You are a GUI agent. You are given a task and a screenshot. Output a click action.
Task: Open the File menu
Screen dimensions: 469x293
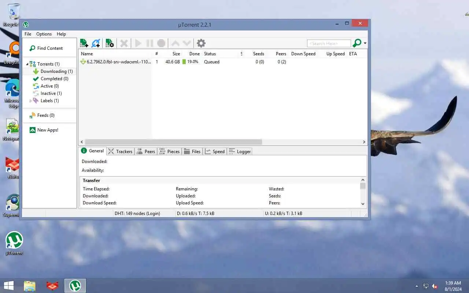click(x=28, y=34)
